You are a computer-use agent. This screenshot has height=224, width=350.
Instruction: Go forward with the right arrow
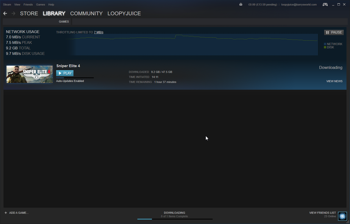[14, 14]
